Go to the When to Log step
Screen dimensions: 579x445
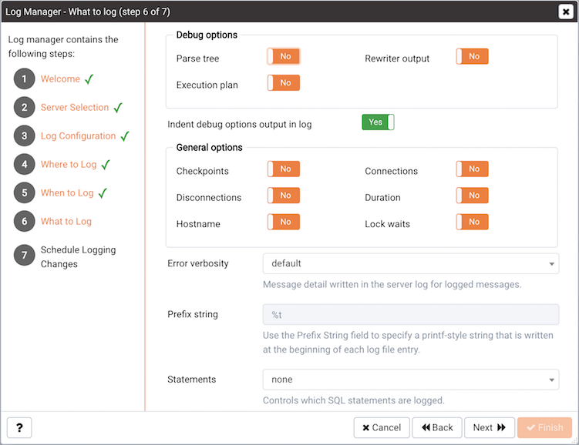[x=67, y=192]
